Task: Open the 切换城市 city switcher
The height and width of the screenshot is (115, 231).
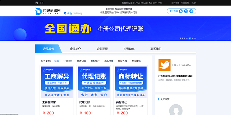Action: coord(77,14)
